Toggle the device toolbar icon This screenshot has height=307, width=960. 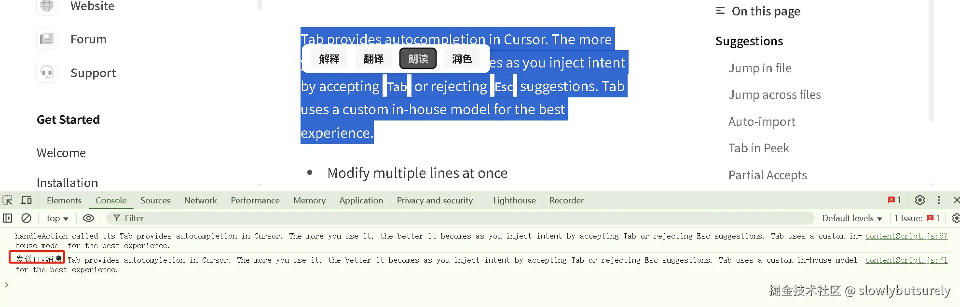[27, 200]
